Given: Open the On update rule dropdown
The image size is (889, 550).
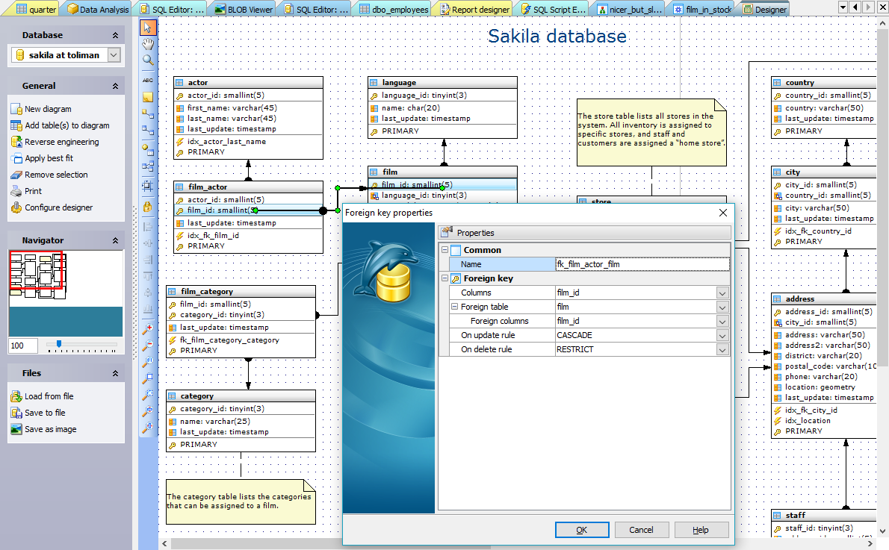Looking at the screenshot, I should coord(722,336).
